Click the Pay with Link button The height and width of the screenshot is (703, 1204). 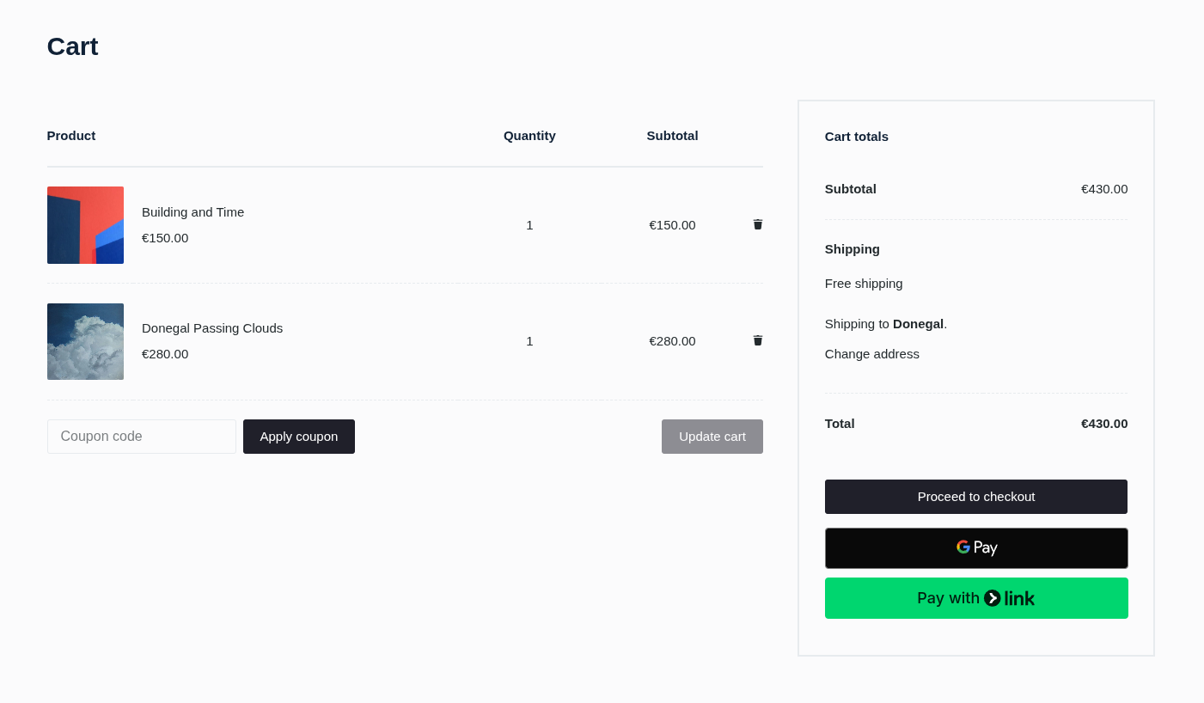pos(975,598)
